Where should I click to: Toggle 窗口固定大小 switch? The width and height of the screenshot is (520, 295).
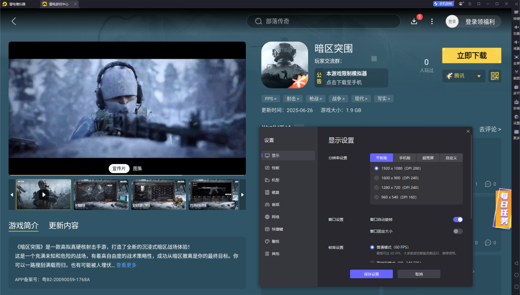(458, 231)
